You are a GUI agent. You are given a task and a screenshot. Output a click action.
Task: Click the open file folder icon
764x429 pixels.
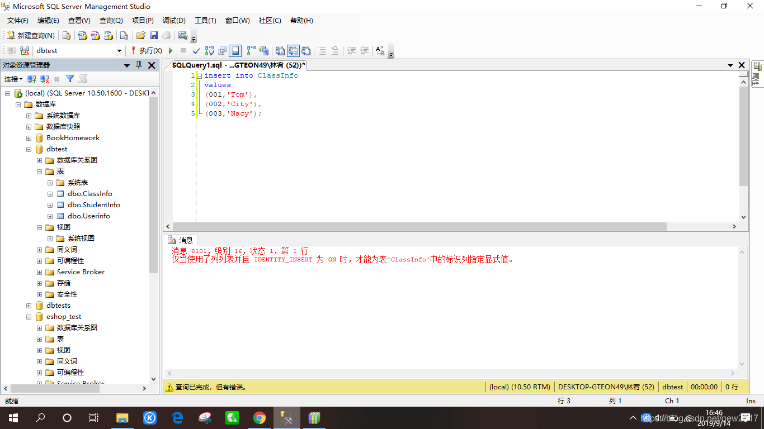pyautogui.click(x=141, y=35)
